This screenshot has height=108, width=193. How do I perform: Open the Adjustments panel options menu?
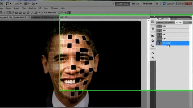pyautogui.click(x=190, y=19)
